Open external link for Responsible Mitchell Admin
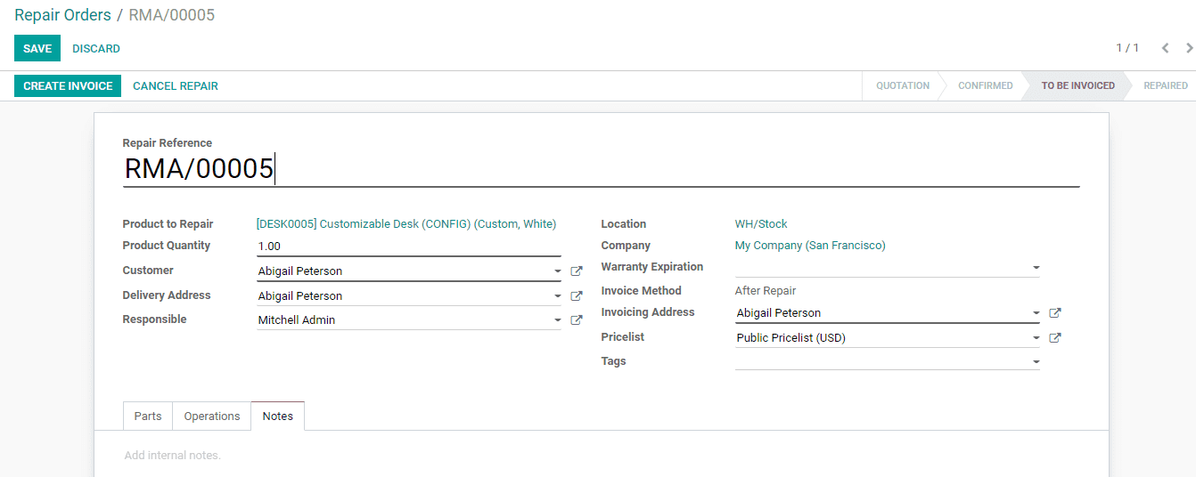Screen dimensions: 1196x477 point(577,320)
